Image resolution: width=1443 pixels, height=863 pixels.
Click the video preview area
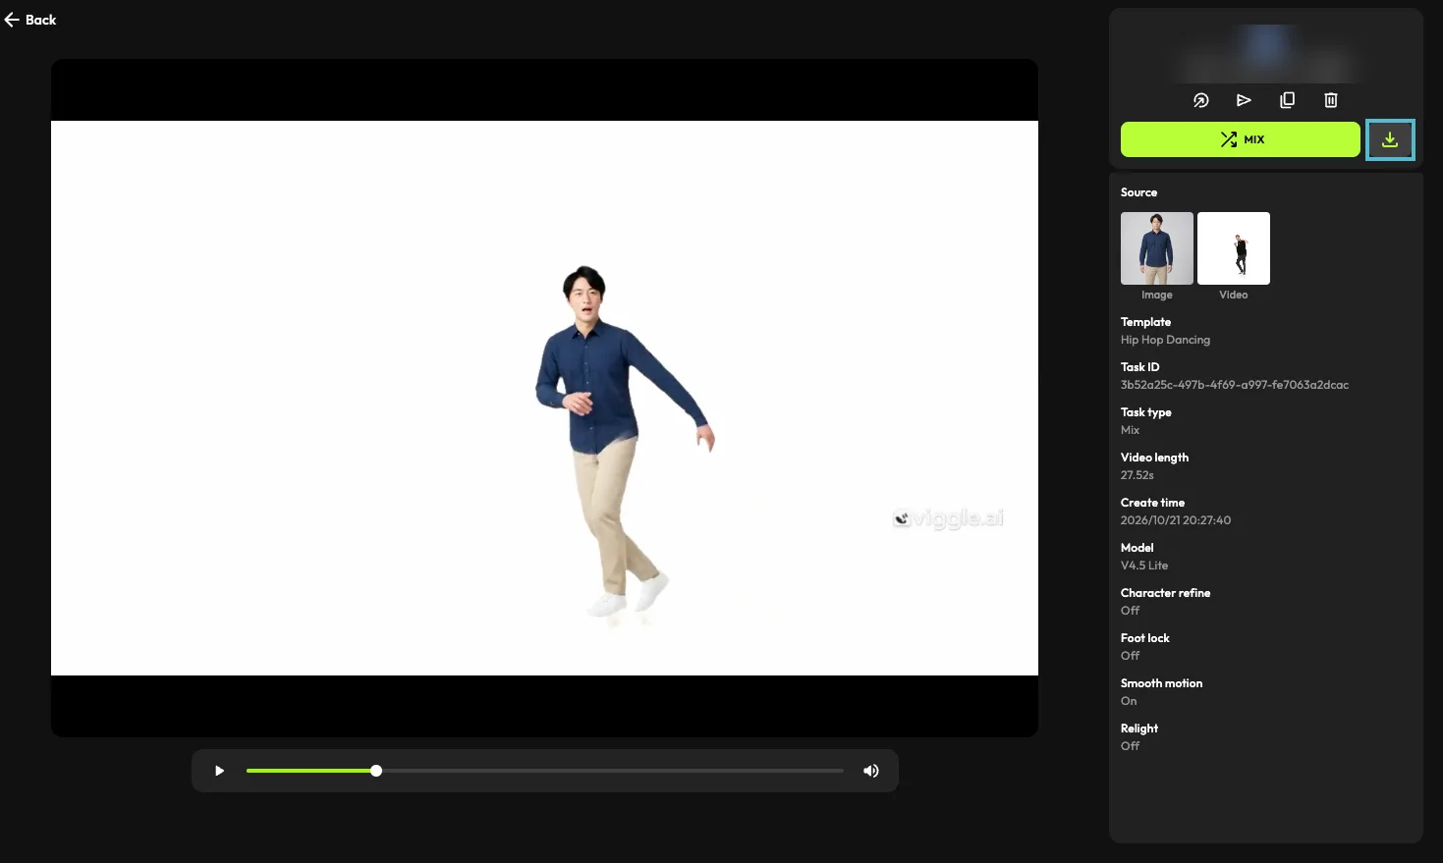coord(544,398)
